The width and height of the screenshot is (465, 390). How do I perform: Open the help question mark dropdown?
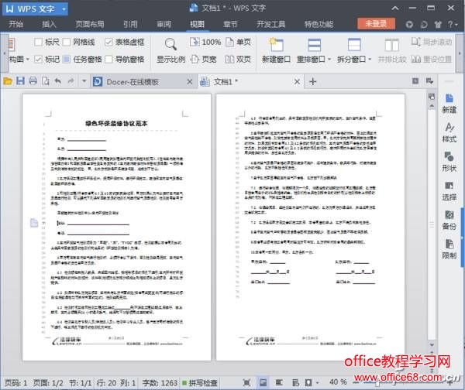click(x=453, y=24)
